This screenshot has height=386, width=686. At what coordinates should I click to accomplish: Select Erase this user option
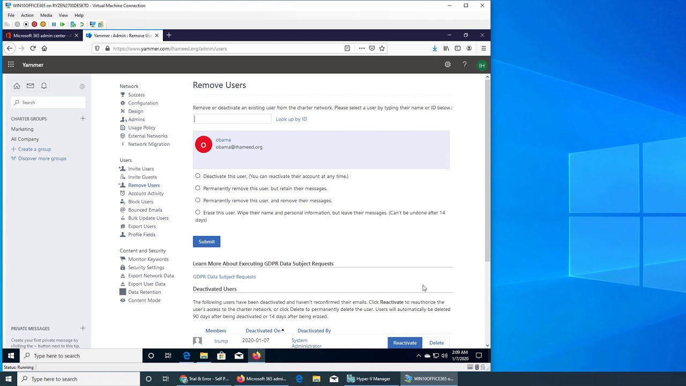(198, 212)
